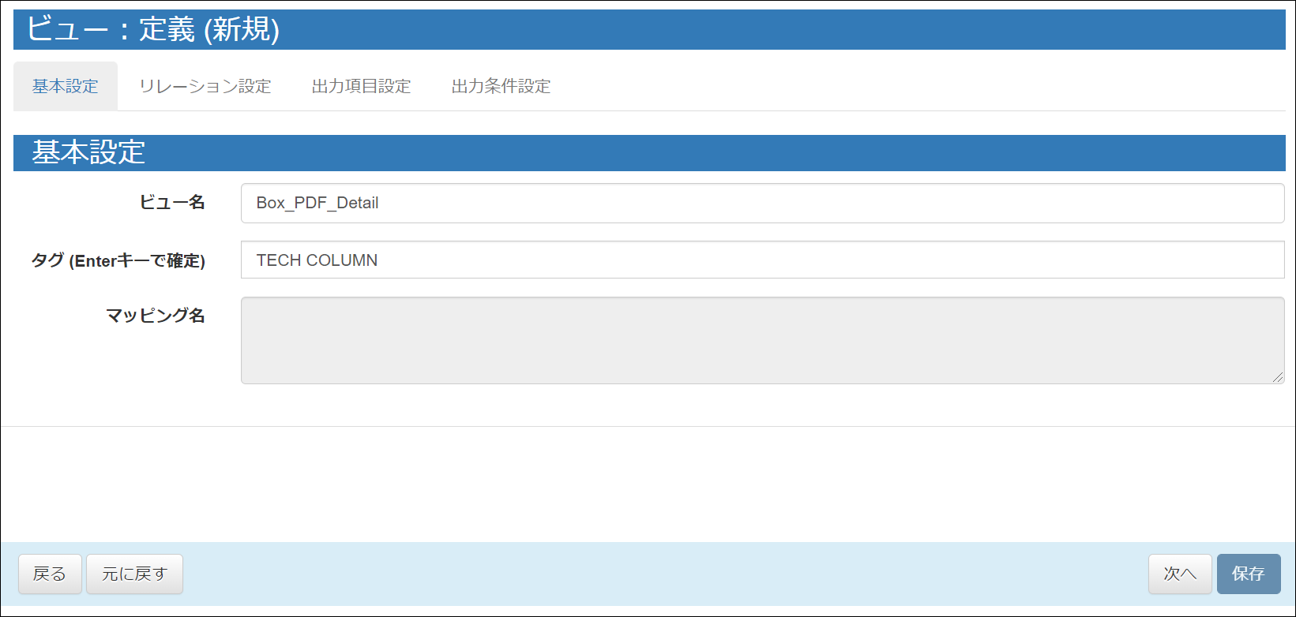Click the ビュー名 field label

(x=171, y=203)
